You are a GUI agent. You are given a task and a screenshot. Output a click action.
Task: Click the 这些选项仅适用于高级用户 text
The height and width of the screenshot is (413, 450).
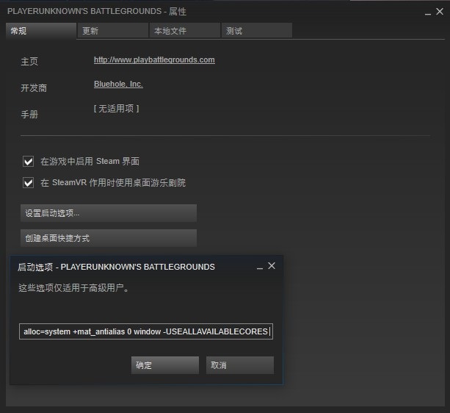73,288
